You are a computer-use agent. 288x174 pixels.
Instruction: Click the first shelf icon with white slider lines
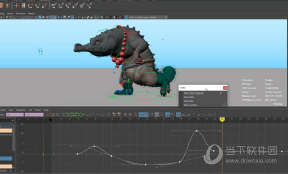pos(54,5)
